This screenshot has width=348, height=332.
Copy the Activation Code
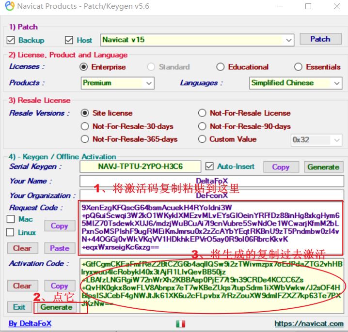[x=60, y=286]
